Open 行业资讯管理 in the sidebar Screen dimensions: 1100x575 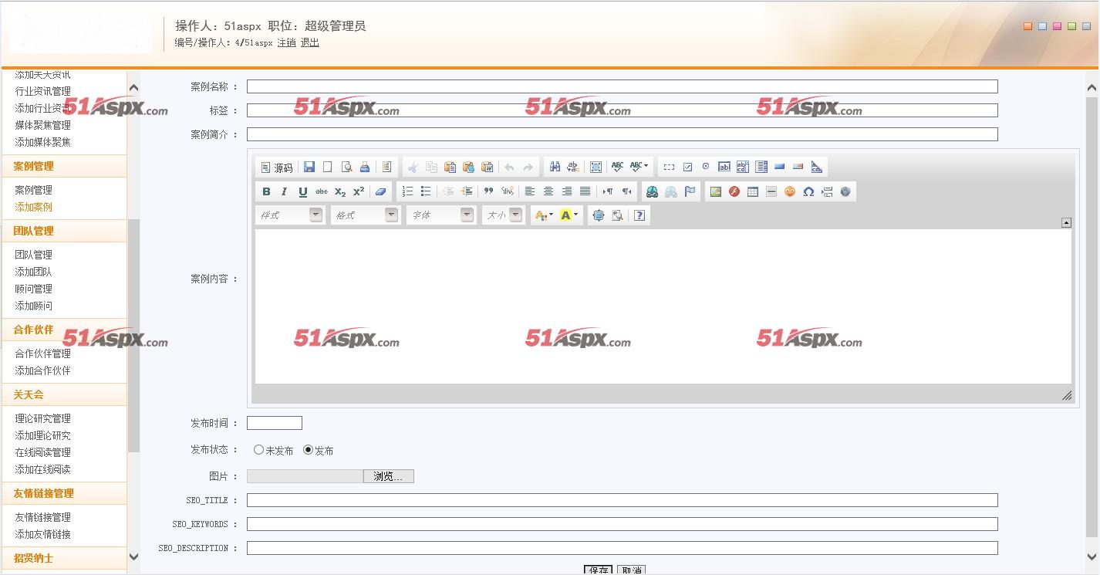[x=42, y=91]
